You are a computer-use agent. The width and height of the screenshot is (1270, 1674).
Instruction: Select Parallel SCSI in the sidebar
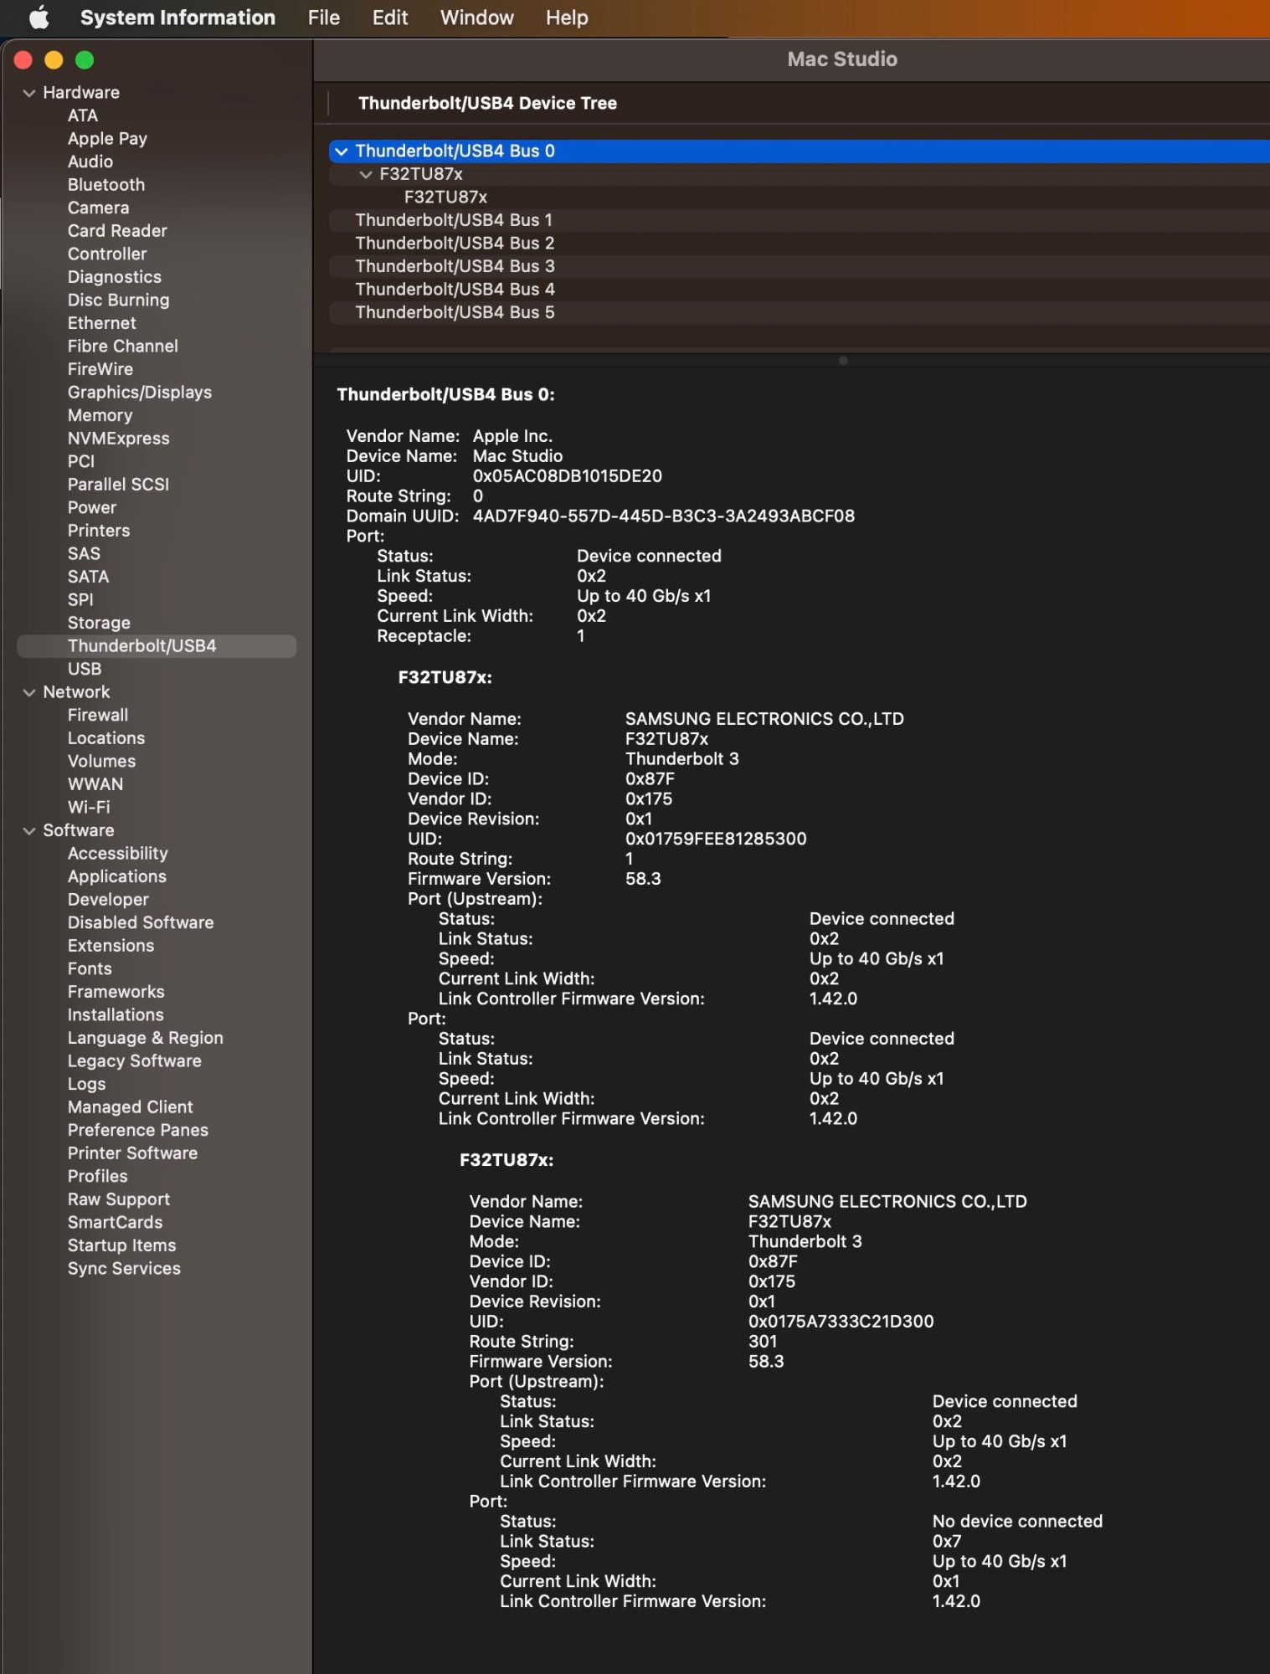click(118, 484)
